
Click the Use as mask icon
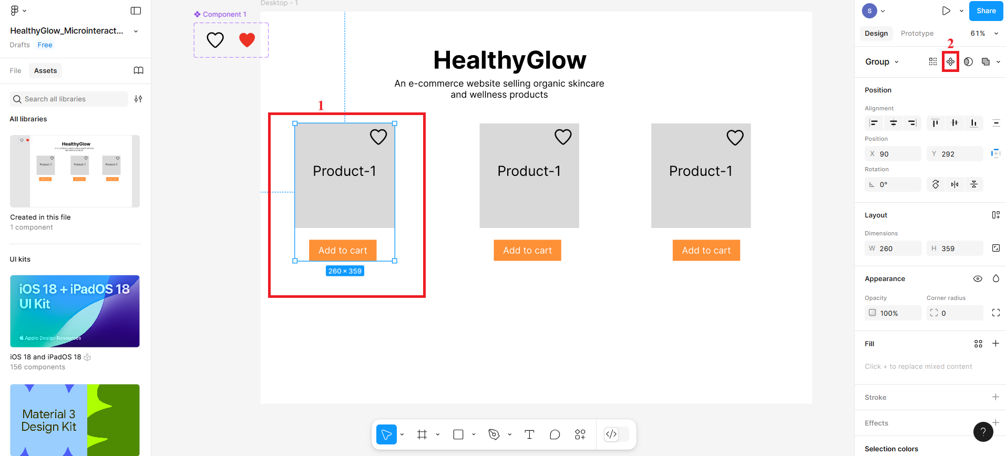tap(968, 61)
